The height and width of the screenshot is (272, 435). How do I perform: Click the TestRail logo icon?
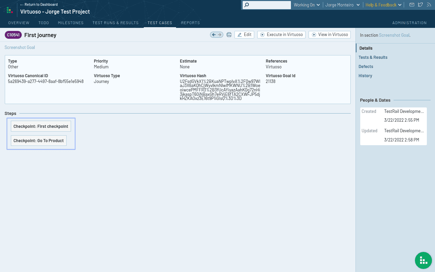(x=10, y=10)
